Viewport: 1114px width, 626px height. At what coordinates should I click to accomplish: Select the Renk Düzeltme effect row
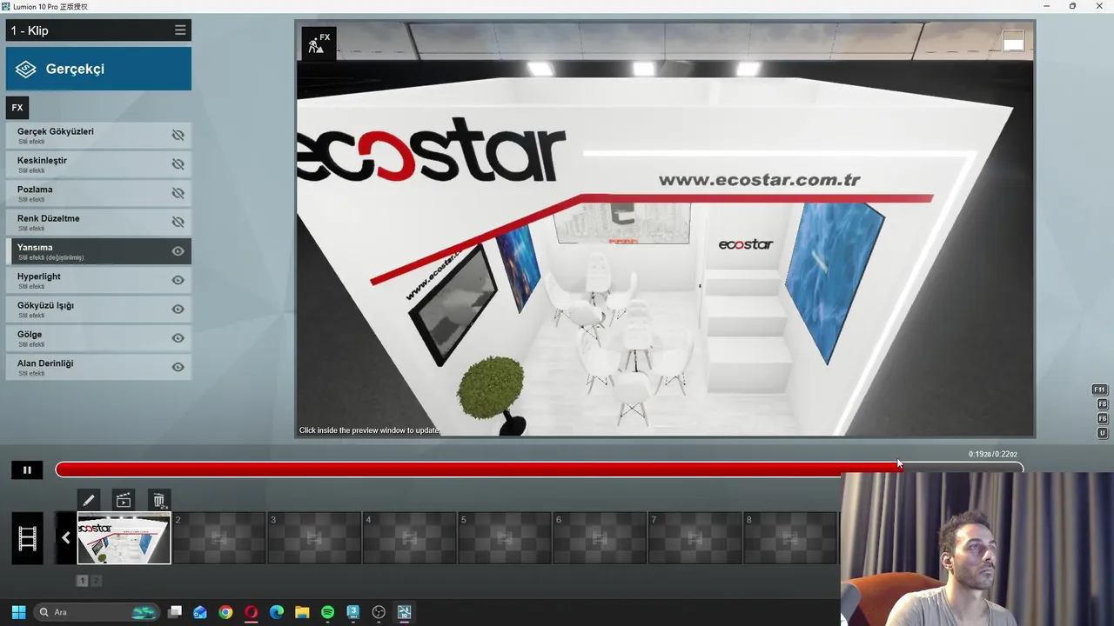[98, 223]
